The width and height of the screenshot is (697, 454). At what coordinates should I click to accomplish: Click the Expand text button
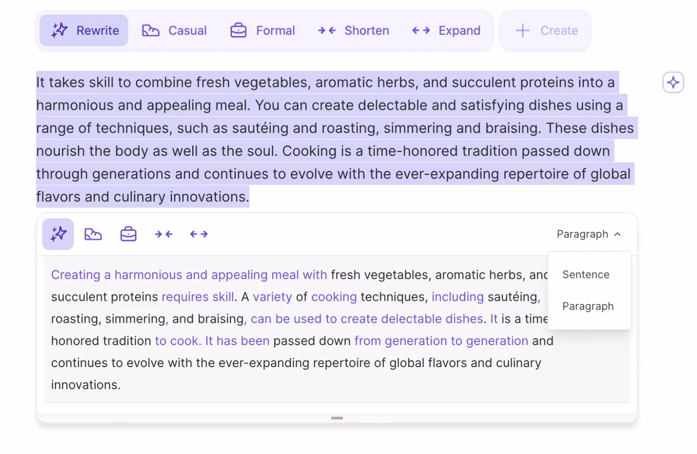446,31
